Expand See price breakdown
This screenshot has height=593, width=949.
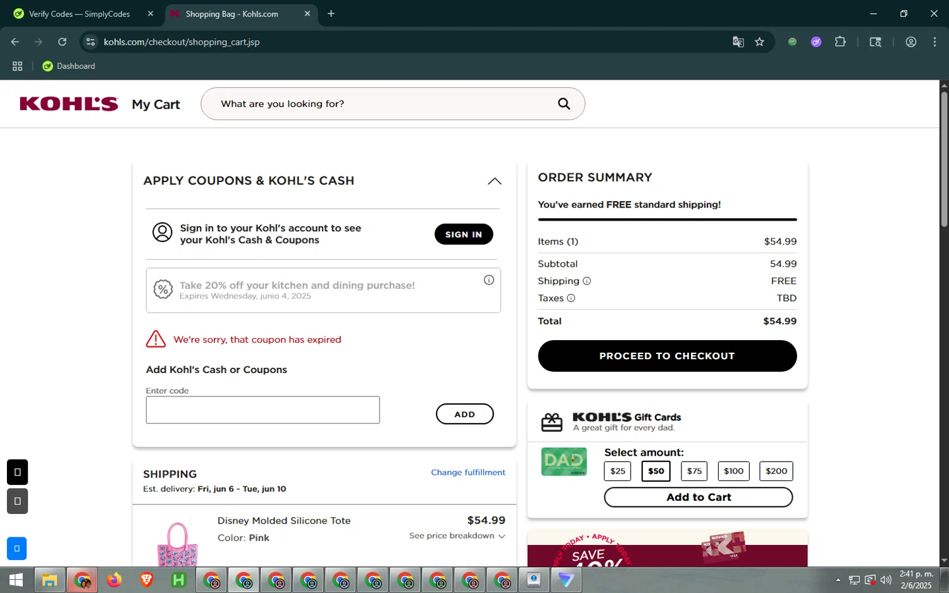[457, 536]
